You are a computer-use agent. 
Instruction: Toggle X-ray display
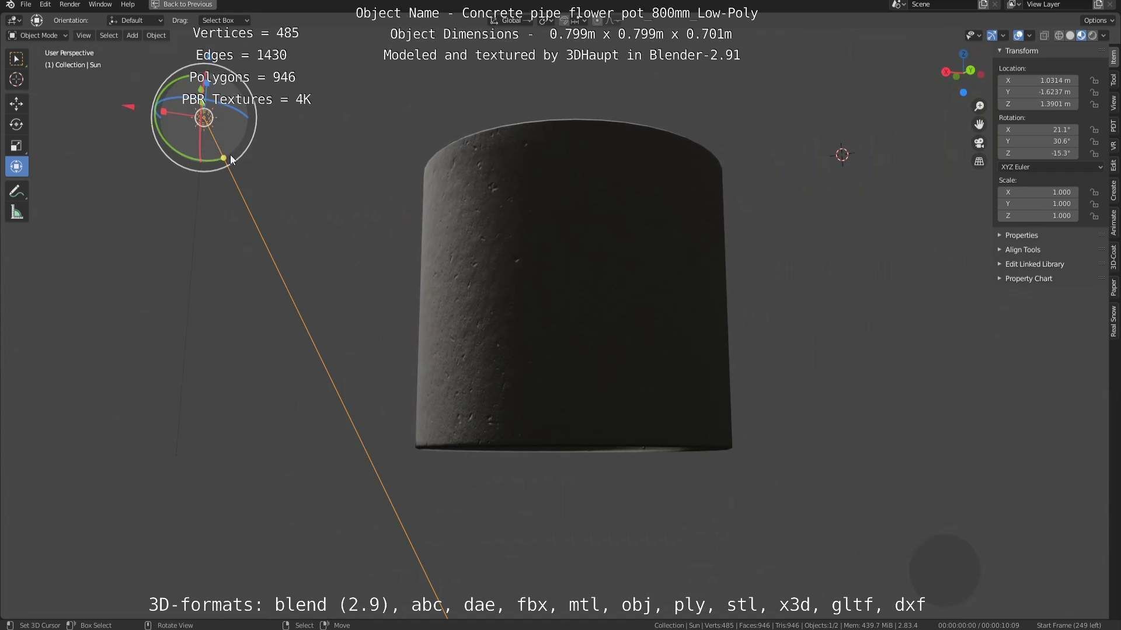(1045, 36)
